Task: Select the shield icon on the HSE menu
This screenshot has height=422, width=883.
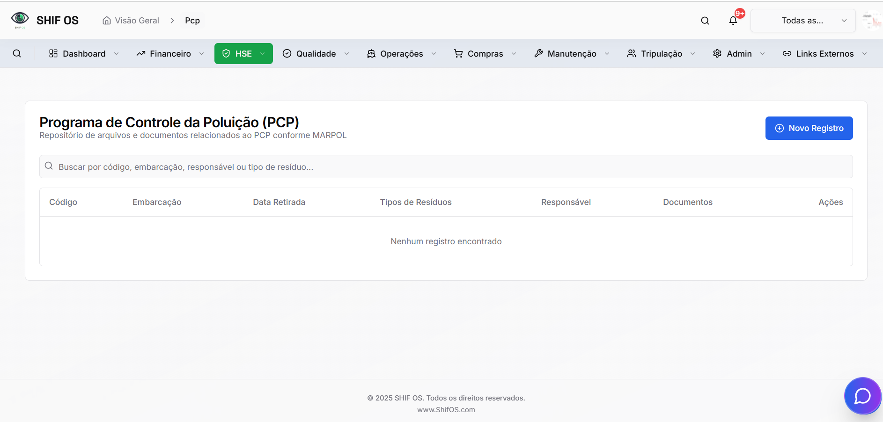Action: [227, 53]
